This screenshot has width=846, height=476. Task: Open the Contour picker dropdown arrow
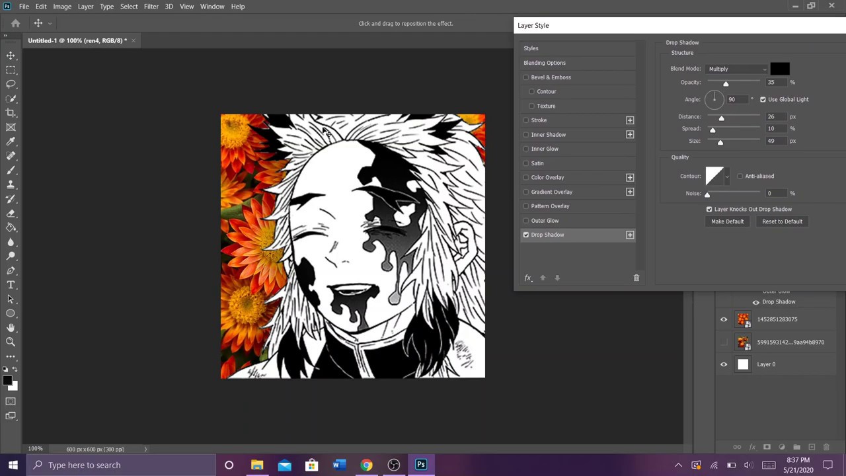click(727, 176)
